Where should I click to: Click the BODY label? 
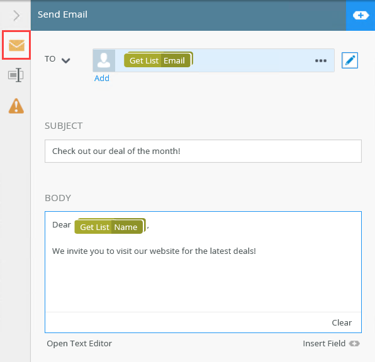point(58,198)
